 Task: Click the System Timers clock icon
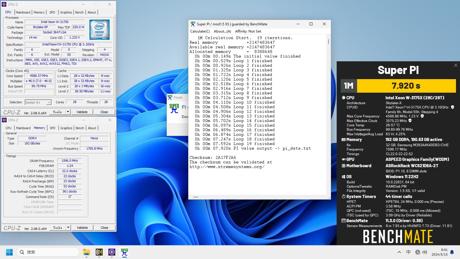click(343, 197)
